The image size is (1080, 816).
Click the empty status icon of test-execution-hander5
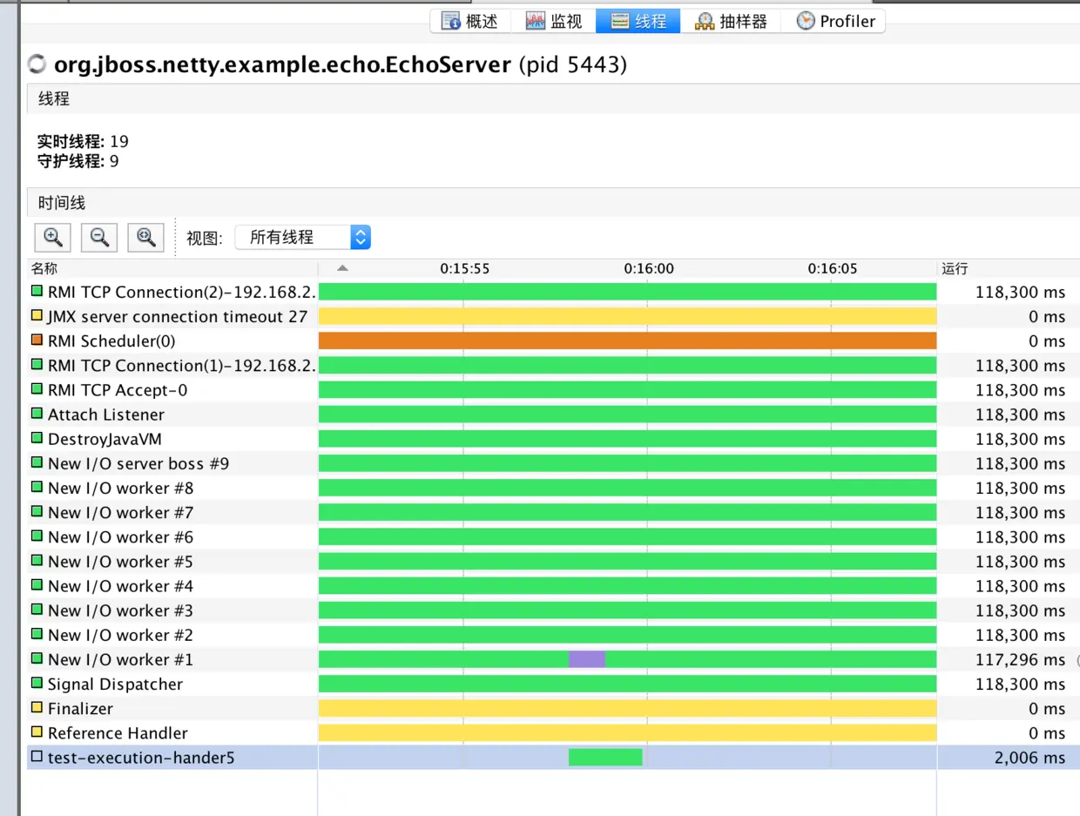(x=37, y=757)
